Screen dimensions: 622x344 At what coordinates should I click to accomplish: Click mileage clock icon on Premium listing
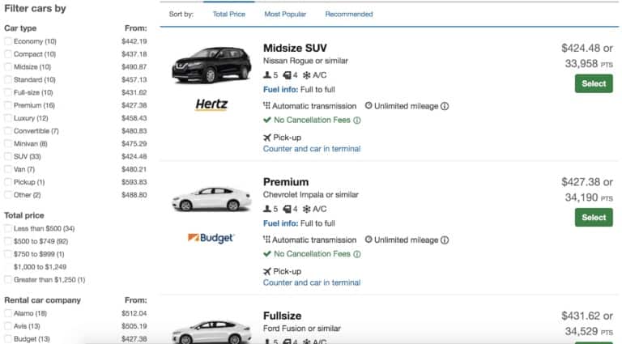369,240
